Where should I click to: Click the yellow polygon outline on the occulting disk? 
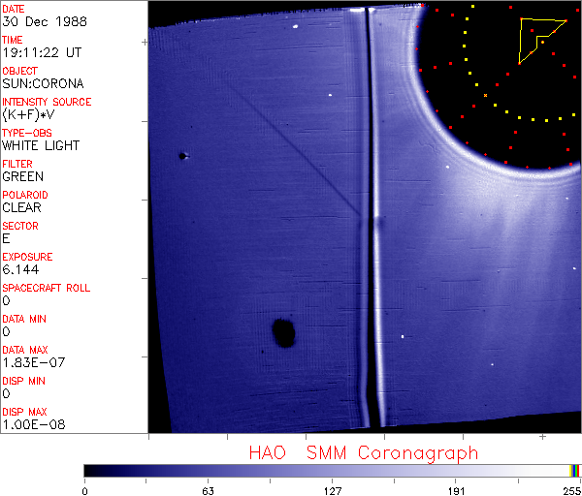coord(542,41)
